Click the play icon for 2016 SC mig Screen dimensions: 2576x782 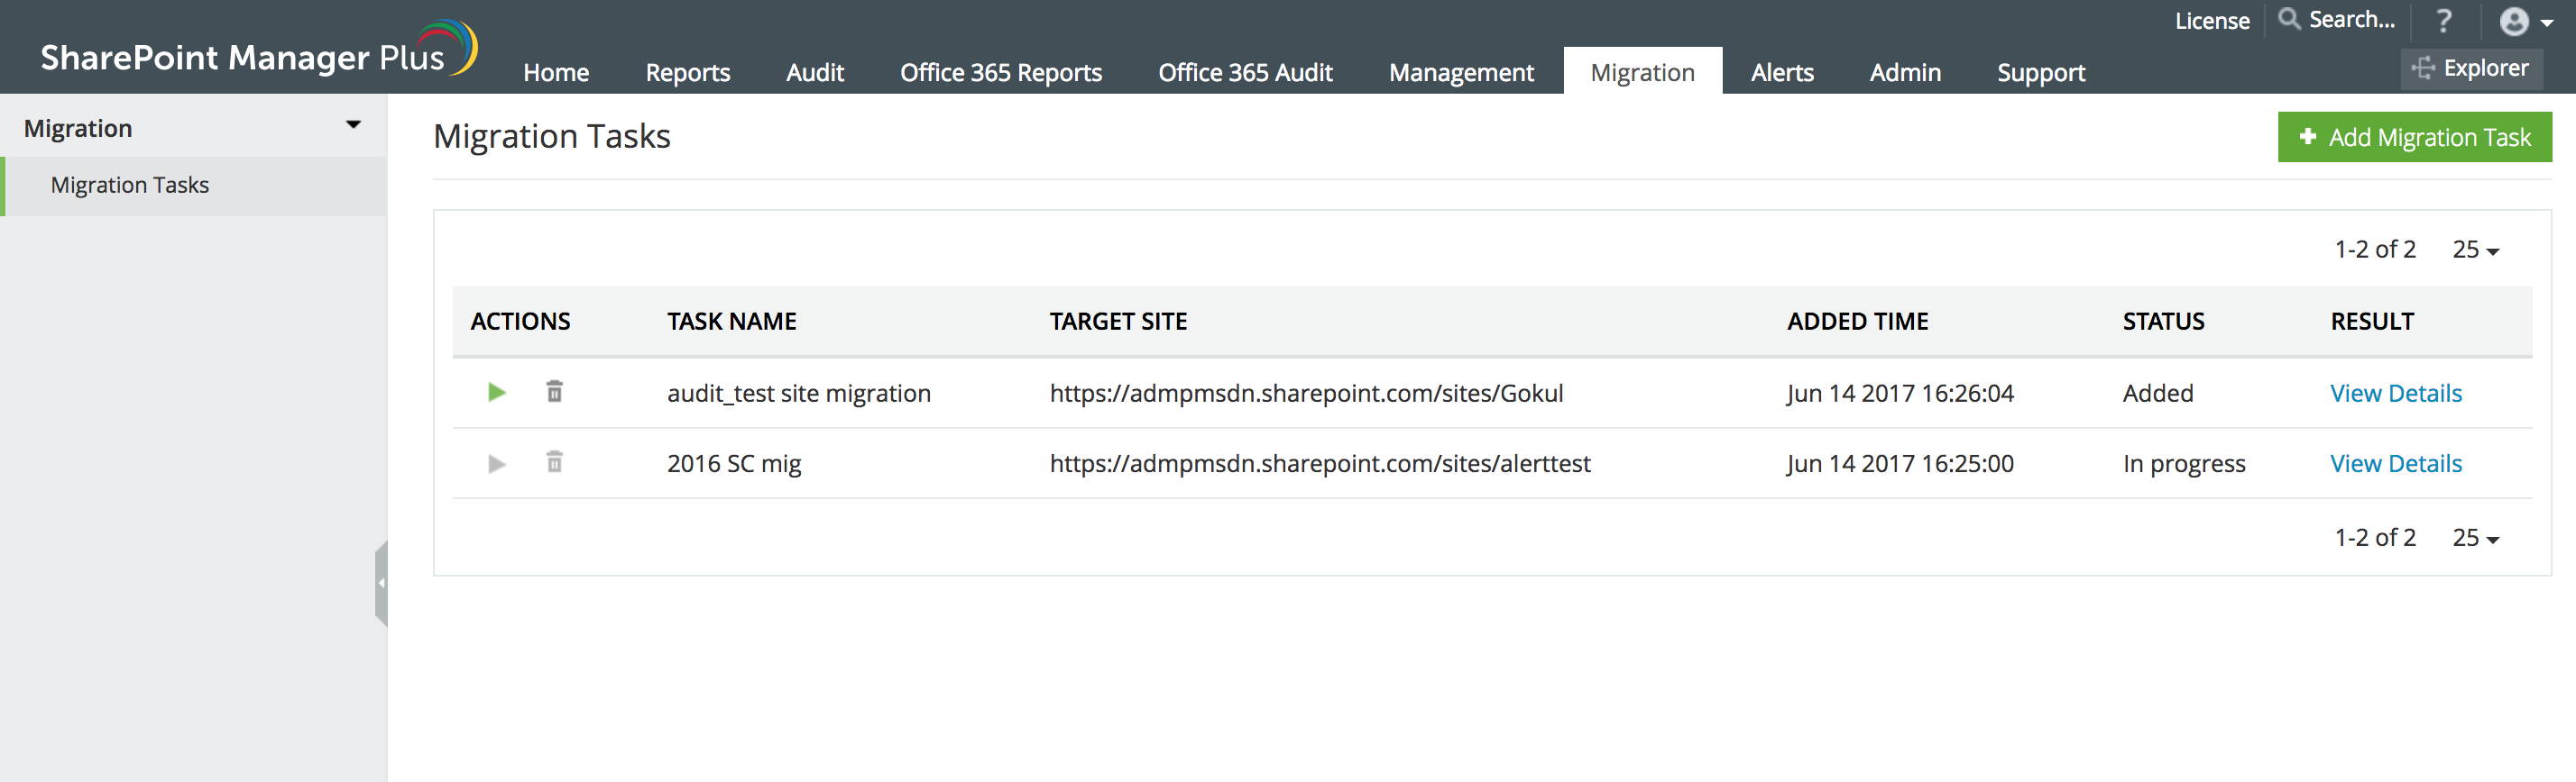coord(496,463)
